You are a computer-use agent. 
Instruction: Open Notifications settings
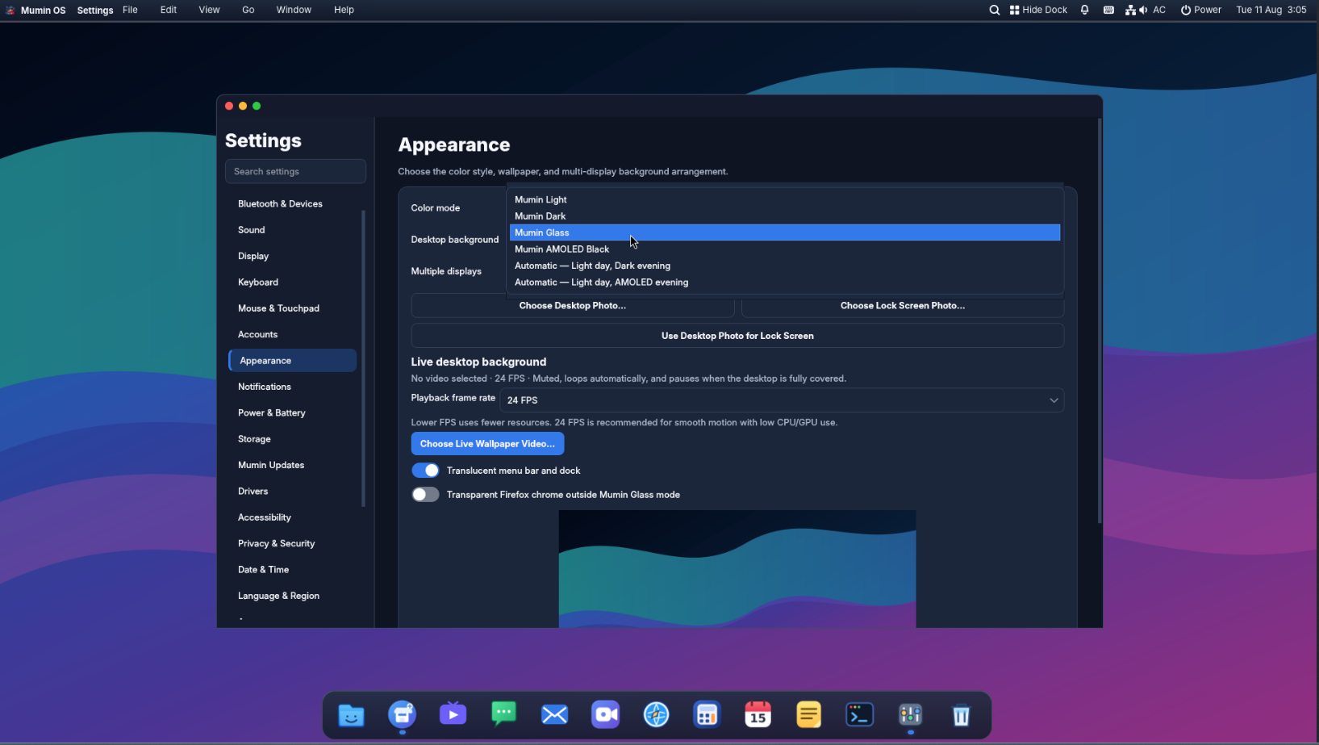(x=293, y=387)
